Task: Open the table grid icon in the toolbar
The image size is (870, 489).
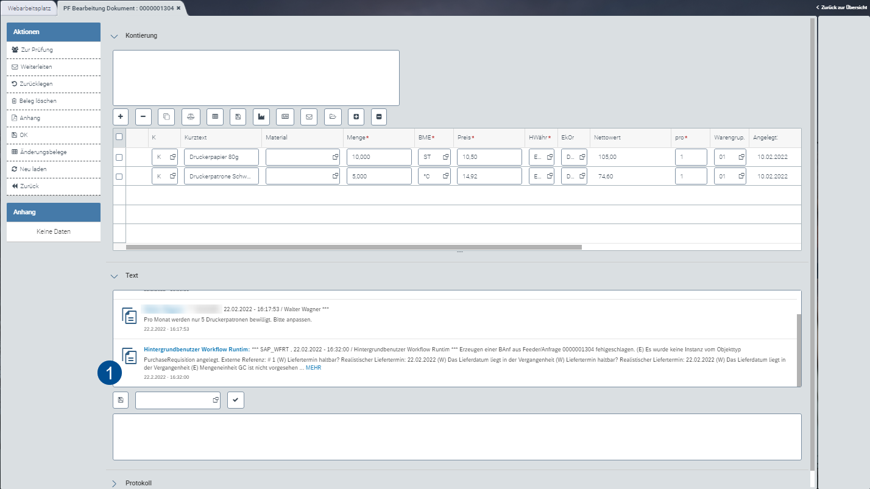Action: pyautogui.click(x=214, y=116)
